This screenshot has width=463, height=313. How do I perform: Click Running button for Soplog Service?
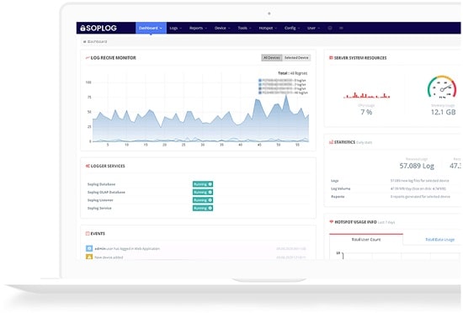(203, 208)
